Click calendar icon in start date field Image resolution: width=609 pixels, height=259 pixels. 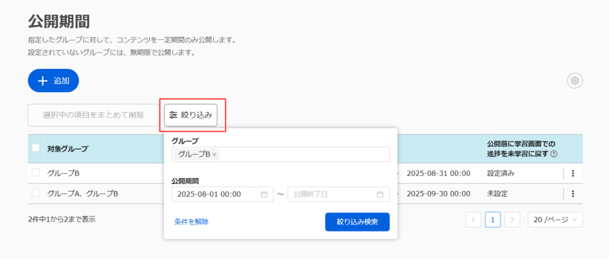[263, 194]
